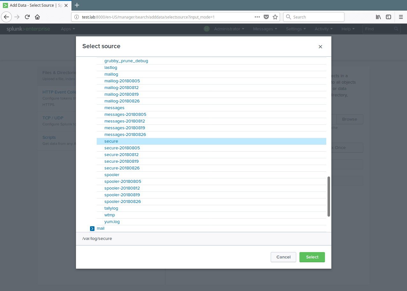
Task: Click the Browse button behind dialog
Action: point(350,119)
